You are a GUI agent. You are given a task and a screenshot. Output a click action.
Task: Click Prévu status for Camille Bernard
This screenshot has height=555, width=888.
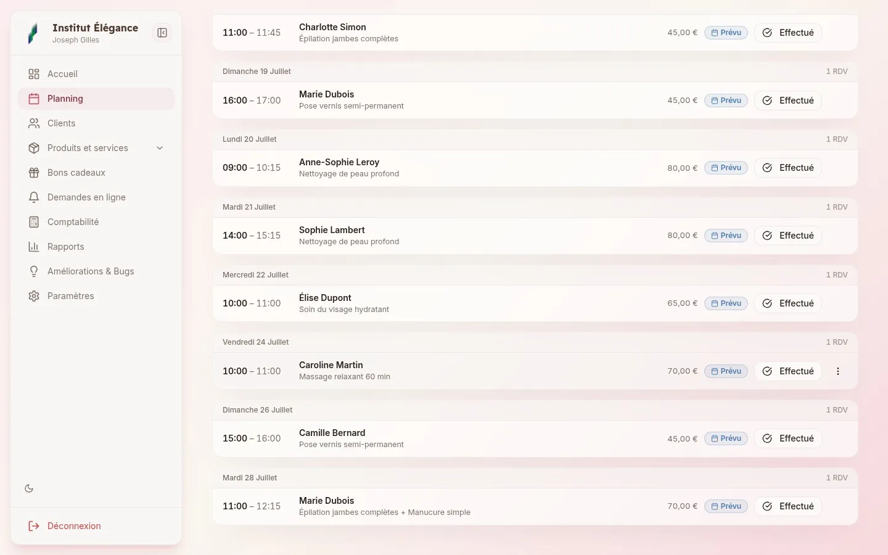(x=726, y=438)
